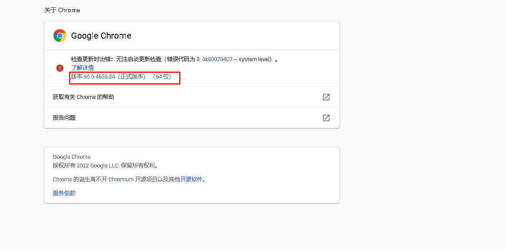The width and height of the screenshot is (505, 249).
Task: Click the Google Chrome title text
Action: pos(101,36)
